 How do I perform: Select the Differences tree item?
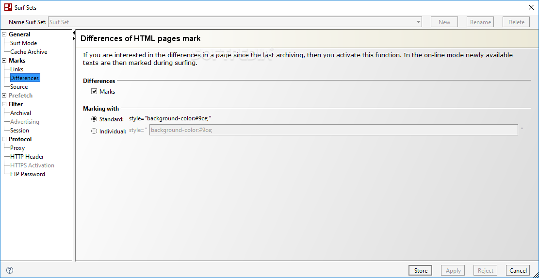point(25,78)
